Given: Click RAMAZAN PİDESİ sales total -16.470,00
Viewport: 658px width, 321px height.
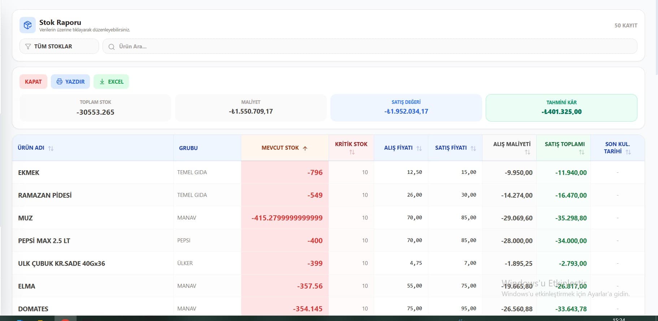Looking at the screenshot, I should tap(571, 195).
